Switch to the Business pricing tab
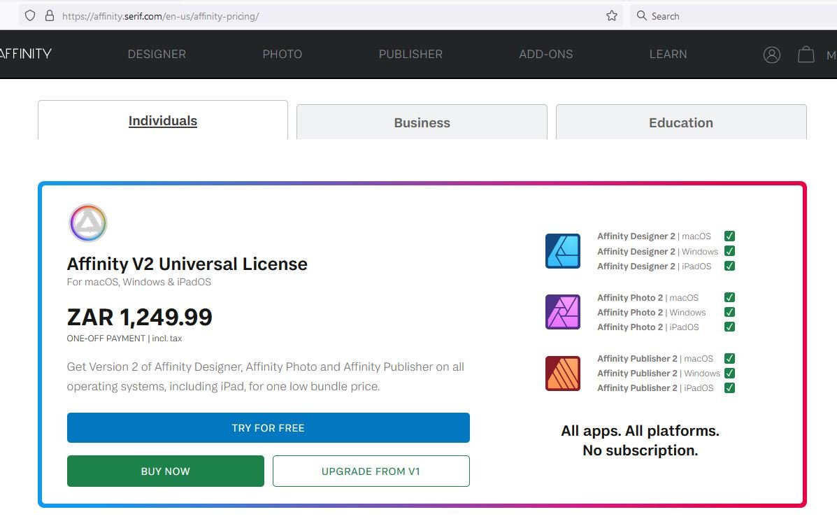Image resolution: width=837 pixels, height=519 pixels. 422,122
